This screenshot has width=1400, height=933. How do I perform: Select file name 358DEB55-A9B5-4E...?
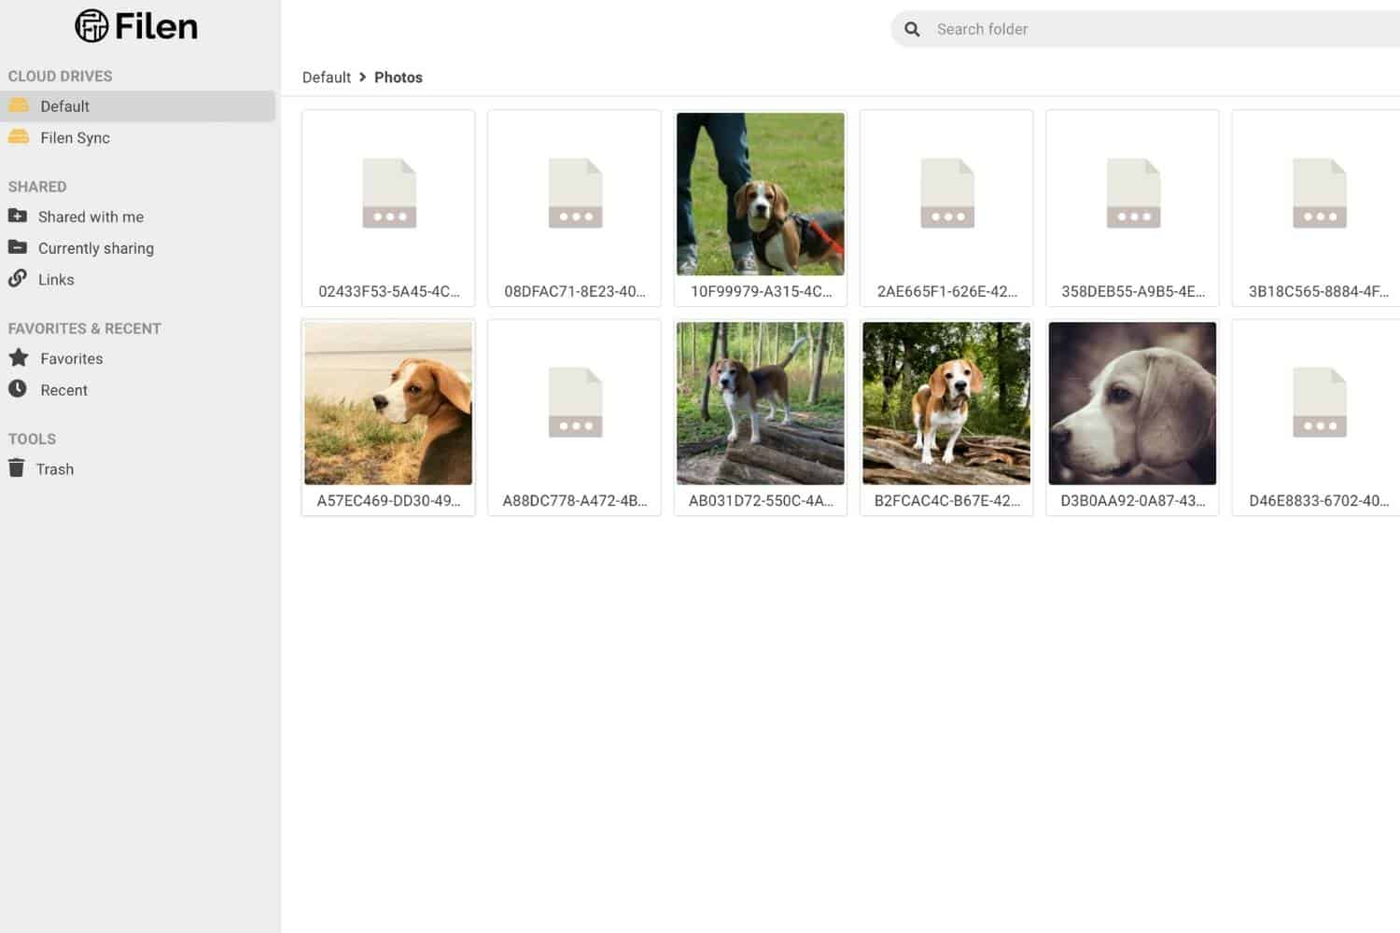point(1133,291)
